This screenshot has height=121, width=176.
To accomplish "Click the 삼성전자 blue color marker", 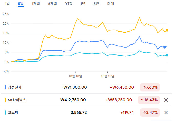I will click(6, 87).
